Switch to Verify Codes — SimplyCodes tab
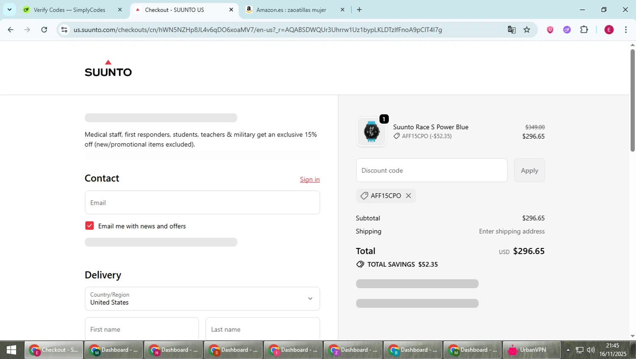This screenshot has height=359, width=636. tap(69, 10)
